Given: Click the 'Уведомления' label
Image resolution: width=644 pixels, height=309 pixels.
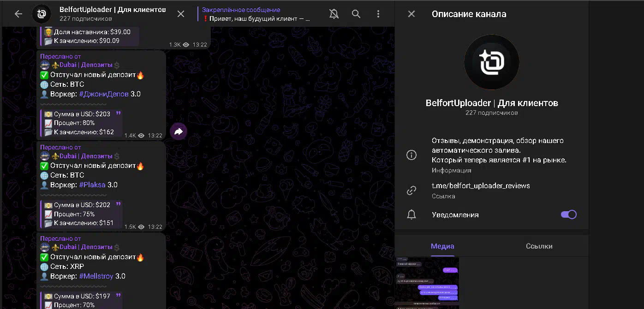Looking at the screenshot, I should click(x=455, y=214).
